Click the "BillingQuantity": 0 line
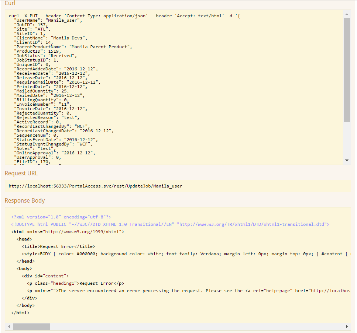 (x=41, y=100)
